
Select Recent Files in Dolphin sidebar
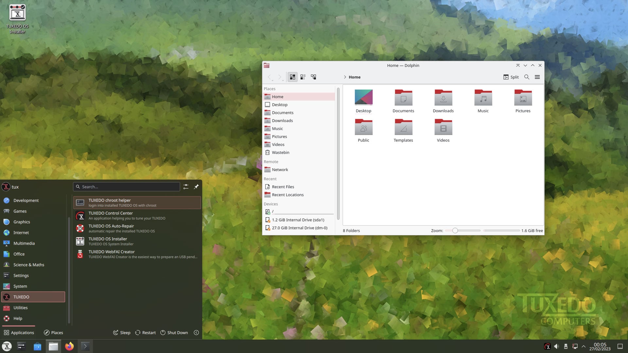[283, 186]
